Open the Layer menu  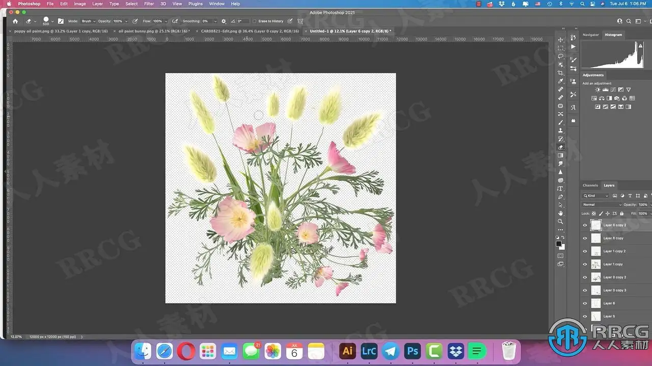click(x=97, y=4)
